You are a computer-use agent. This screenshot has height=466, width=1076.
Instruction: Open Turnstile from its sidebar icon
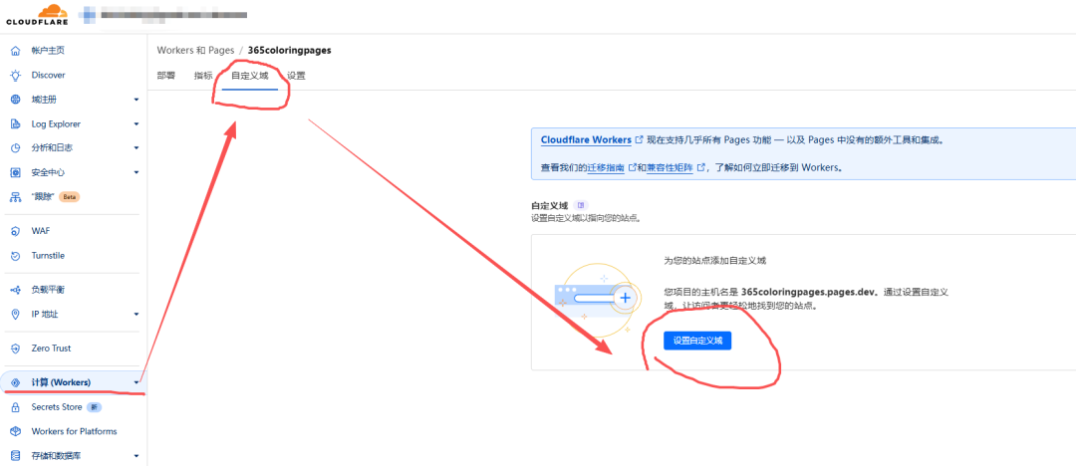[15, 256]
